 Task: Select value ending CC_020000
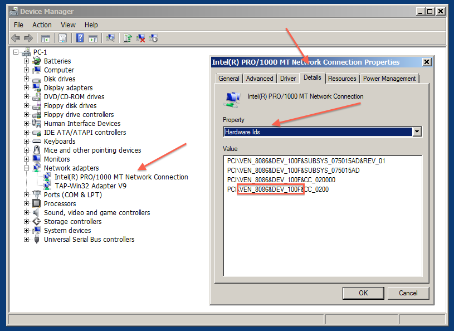click(281, 180)
